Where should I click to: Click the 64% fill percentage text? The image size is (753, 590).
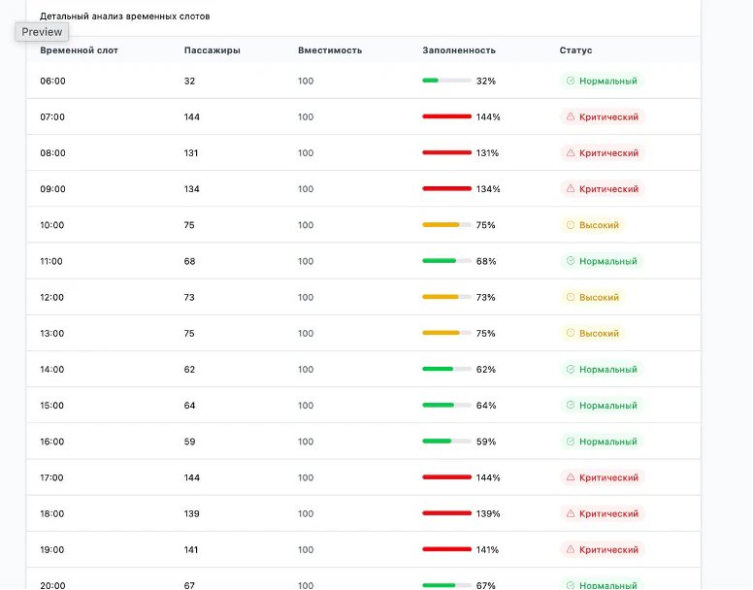pos(486,406)
